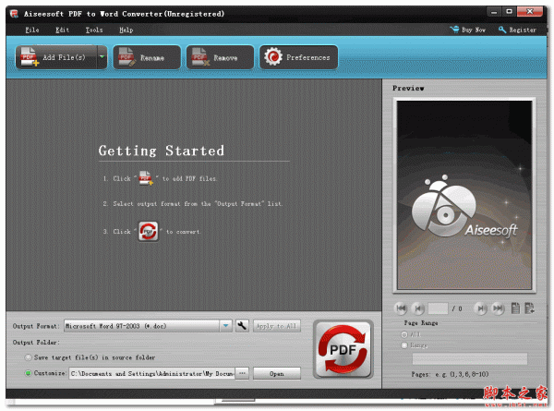The image size is (554, 411).
Task: Select the Customize output folder option
Action: [45, 373]
